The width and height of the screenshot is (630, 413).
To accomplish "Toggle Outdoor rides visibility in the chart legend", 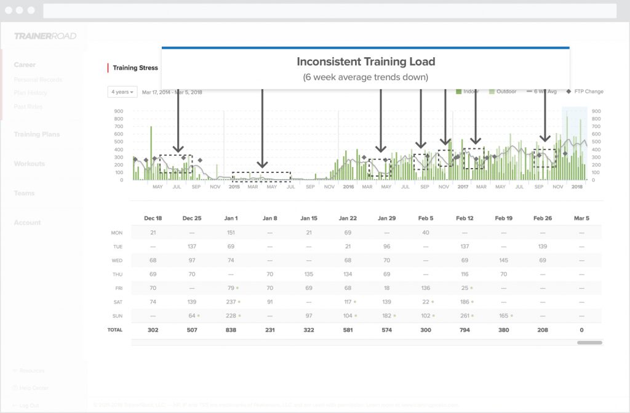I will 490,90.
